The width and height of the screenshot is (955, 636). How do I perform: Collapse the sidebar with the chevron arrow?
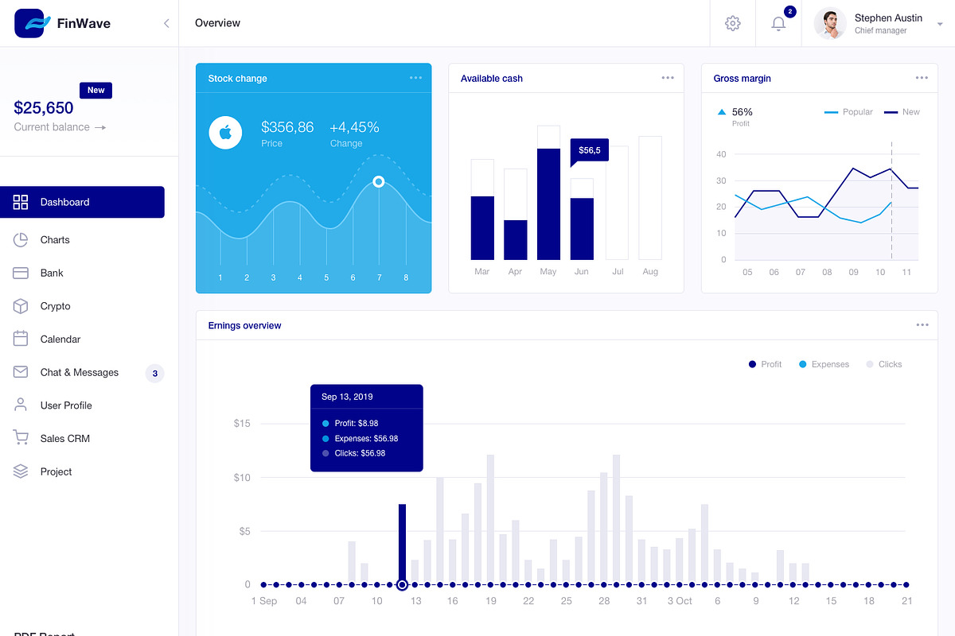coord(166,23)
